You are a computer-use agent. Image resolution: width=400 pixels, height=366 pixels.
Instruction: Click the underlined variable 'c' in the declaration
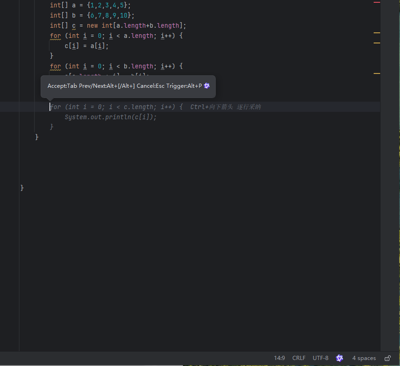[x=74, y=26]
